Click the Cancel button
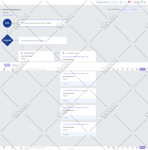148x150 pixels. [15, 65]
